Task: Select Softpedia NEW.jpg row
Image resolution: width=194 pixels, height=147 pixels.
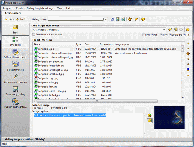Action: 107,83
